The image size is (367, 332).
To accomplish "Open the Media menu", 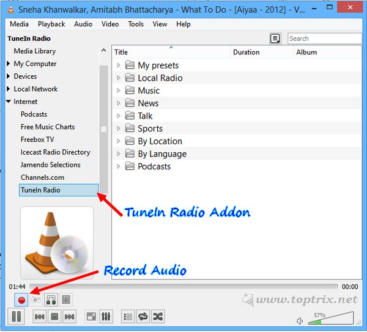I will point(19,24).
